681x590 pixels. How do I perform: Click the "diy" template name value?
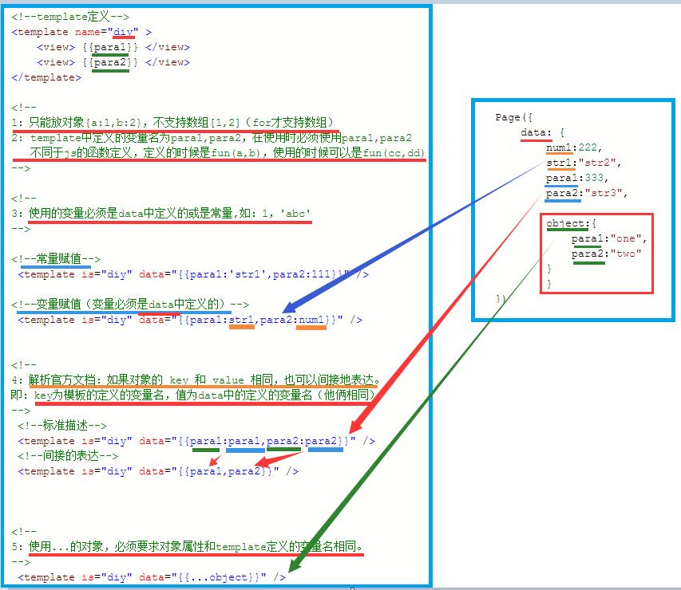coord(124,32)
